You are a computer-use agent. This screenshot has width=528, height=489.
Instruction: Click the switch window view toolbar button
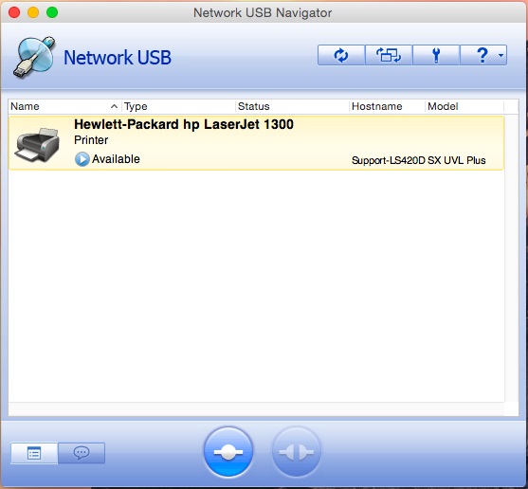(x=389, y=55)
